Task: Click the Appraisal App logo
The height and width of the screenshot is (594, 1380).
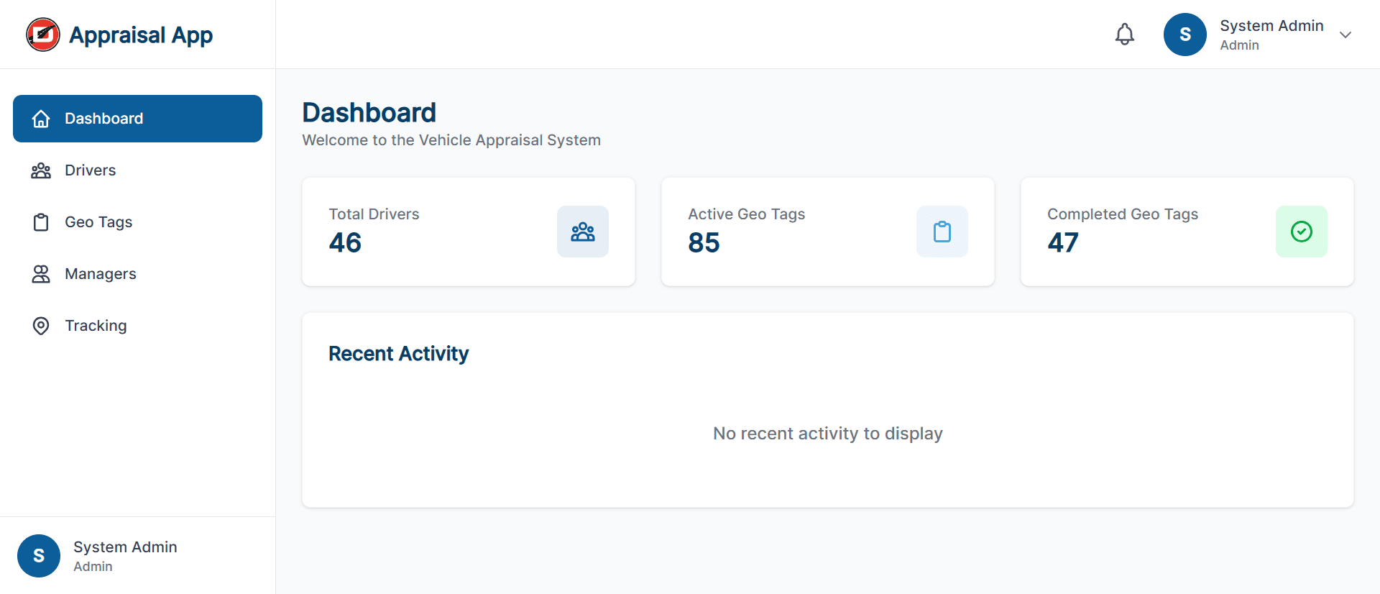Action: (119, 34)
